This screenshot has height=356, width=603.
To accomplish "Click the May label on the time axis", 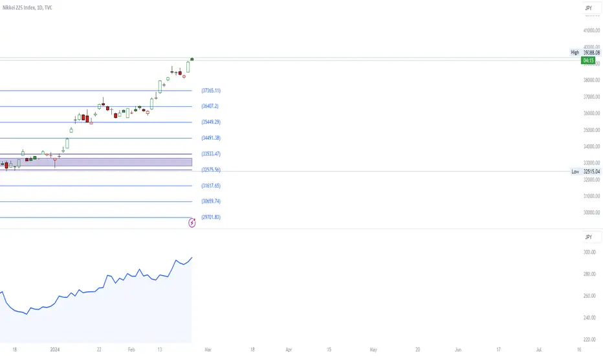I will (x=373, y=350).
